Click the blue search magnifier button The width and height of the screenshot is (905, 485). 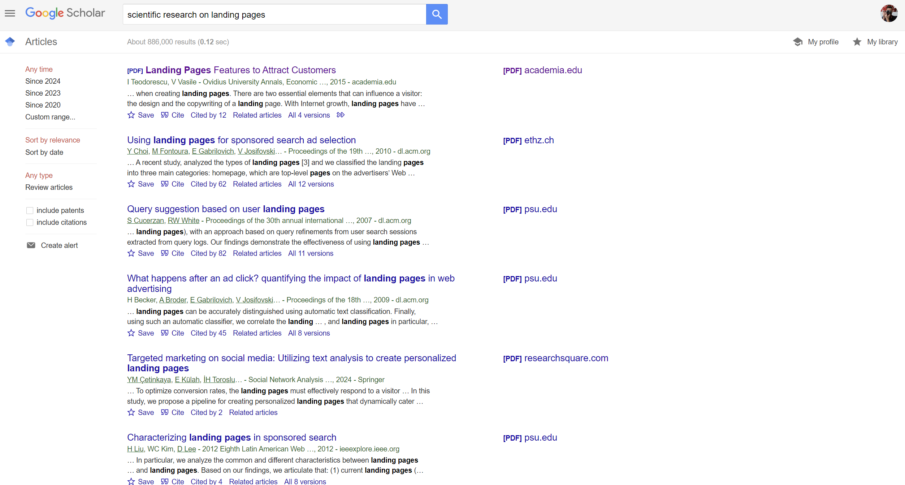[x=437, y=14]
